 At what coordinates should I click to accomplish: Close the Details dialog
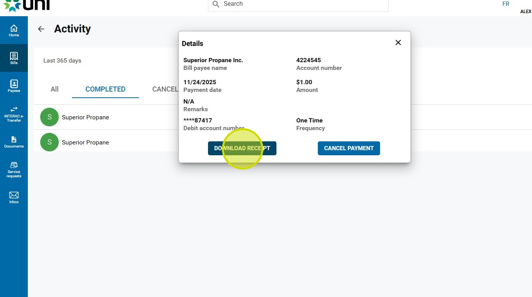[398, 42]
